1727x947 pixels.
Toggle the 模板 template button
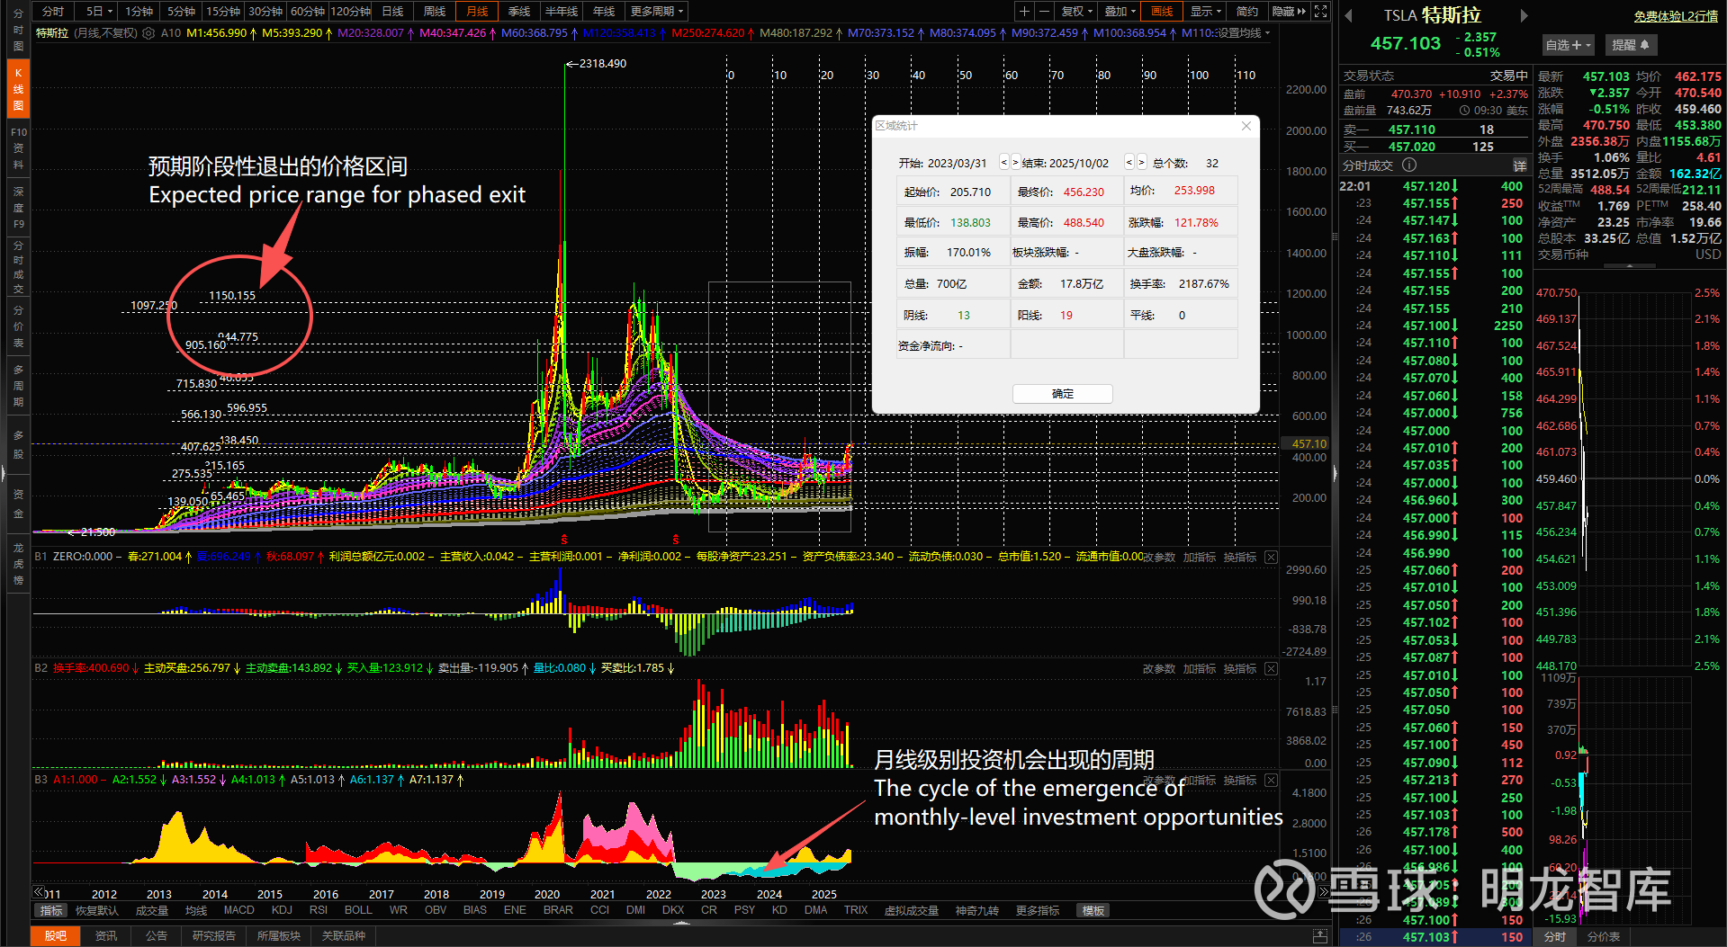tap(1093, 911)
